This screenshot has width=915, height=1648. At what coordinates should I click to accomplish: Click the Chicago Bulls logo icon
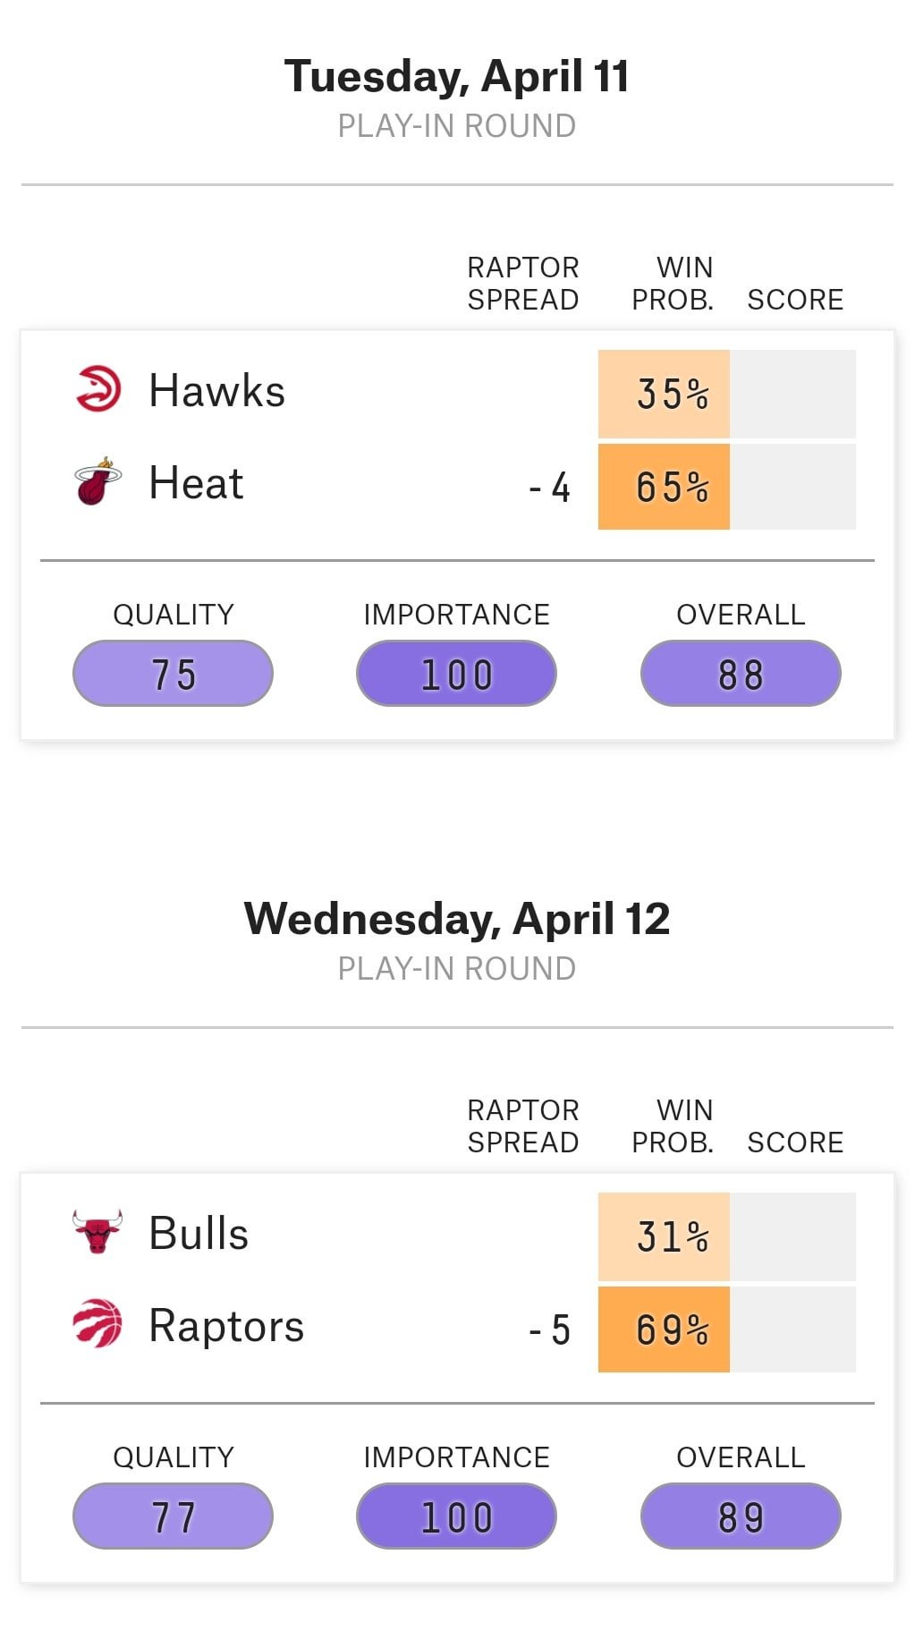(97, 1232)
